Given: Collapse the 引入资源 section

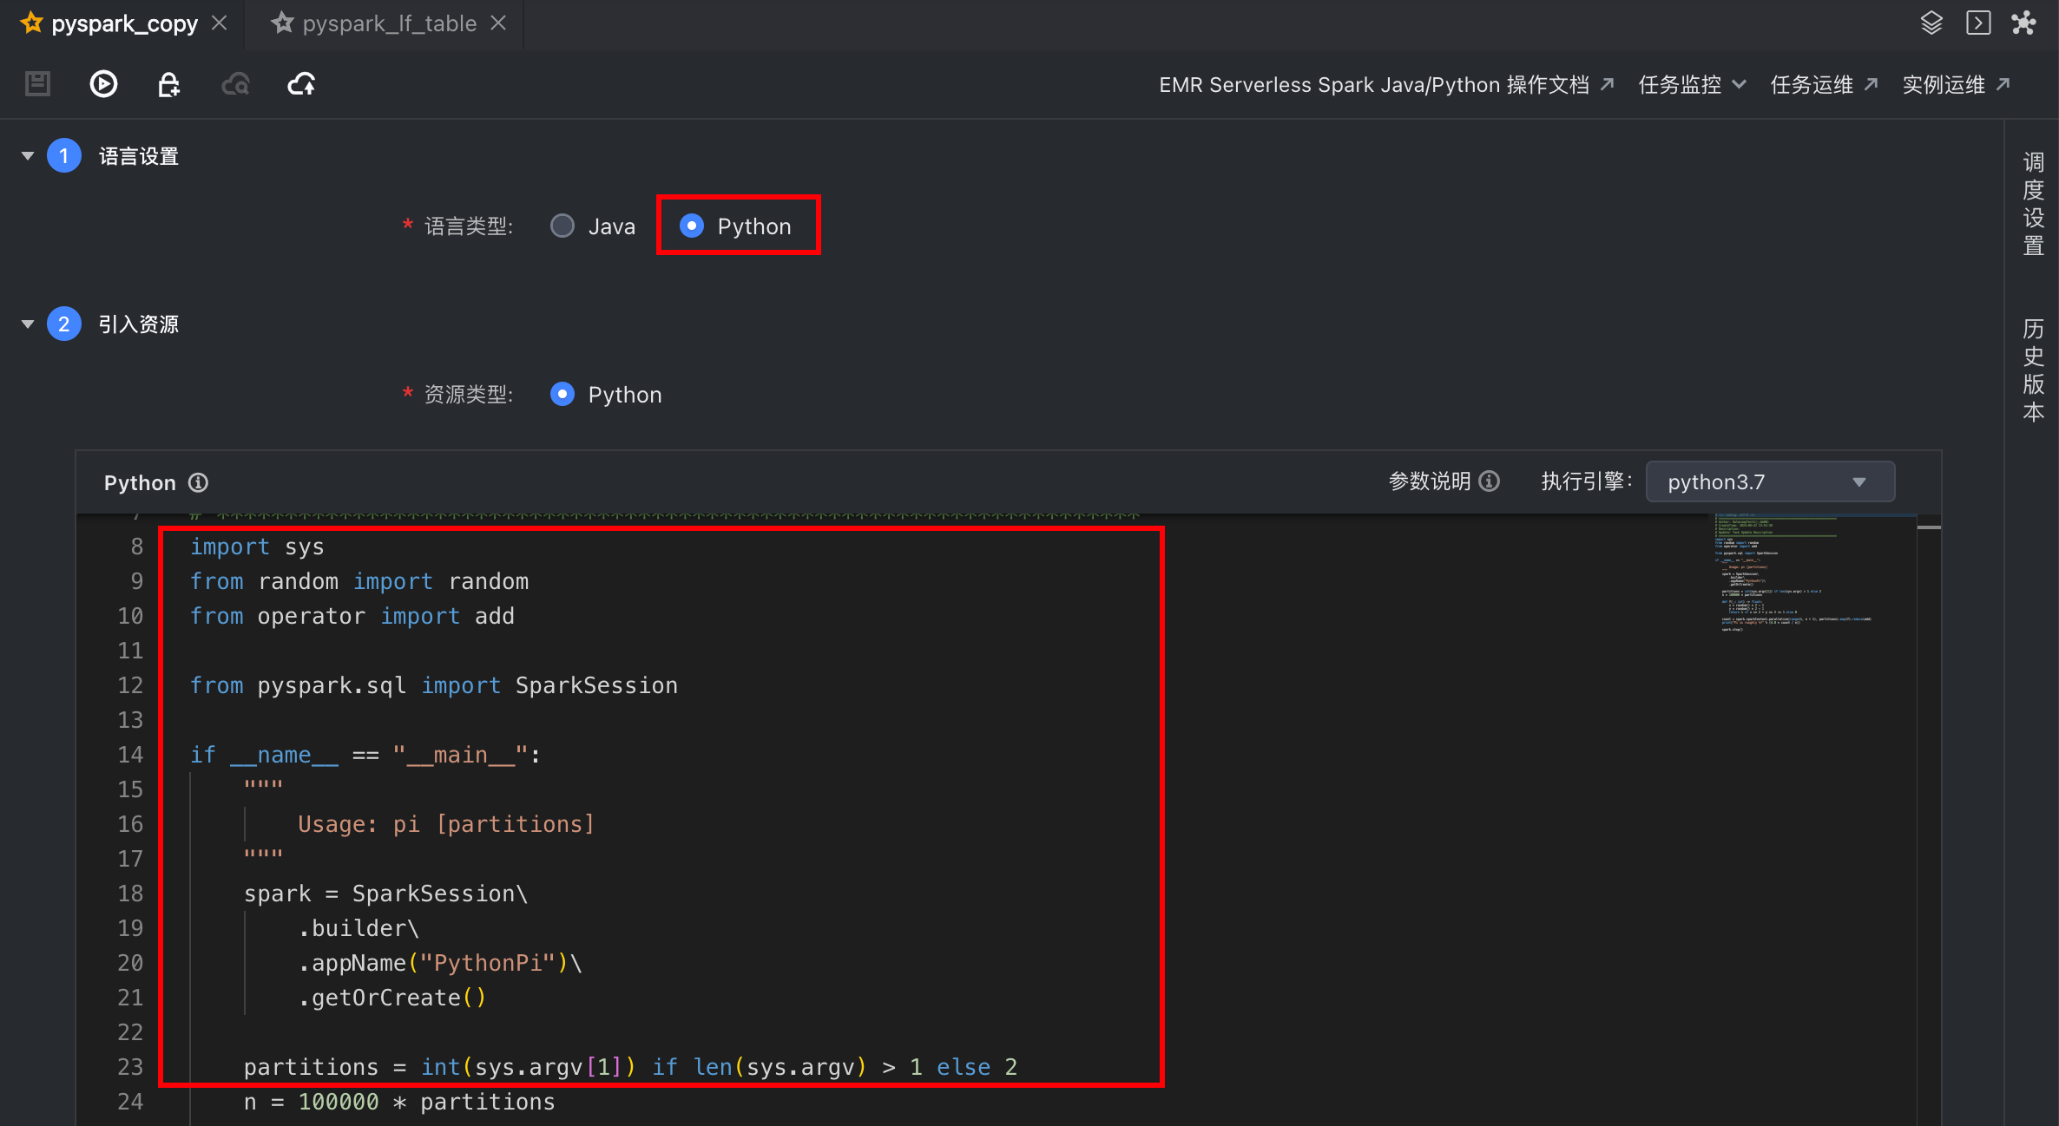Looking at the screenshot, I should [28, 324].
